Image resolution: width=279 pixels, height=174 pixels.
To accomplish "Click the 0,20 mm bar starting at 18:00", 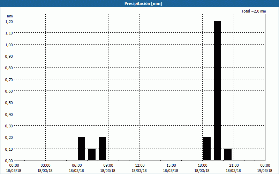I will (x=207, y=149).
